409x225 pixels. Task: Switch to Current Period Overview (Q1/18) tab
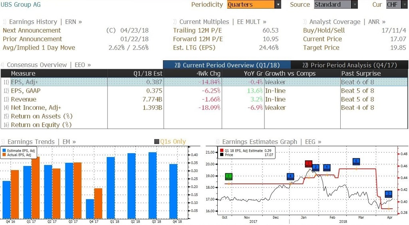[x=227, y=65]
